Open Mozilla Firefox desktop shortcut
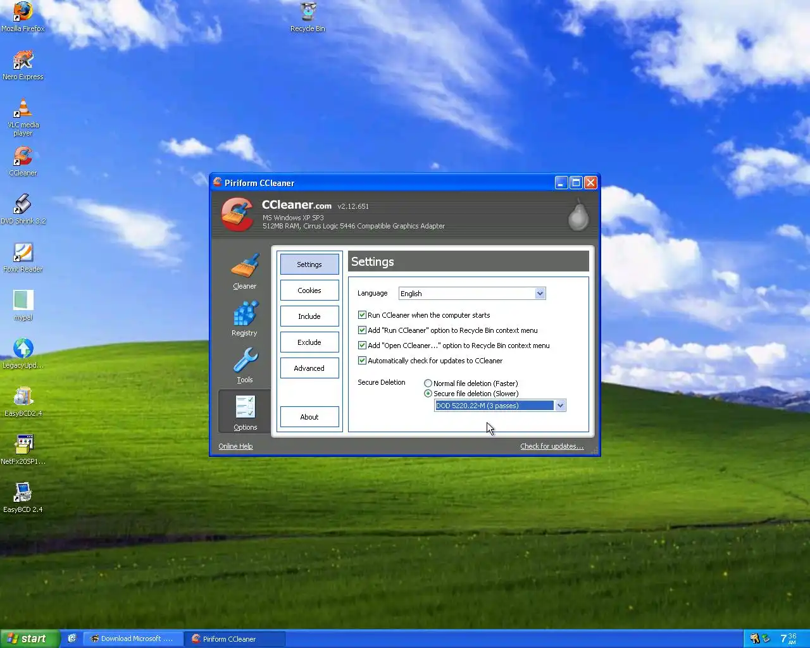810x648 pixels. (x=23, y=17)
